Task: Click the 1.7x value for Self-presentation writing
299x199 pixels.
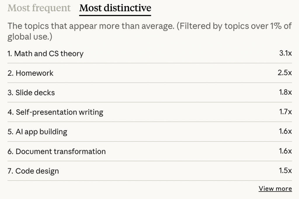Action: tap(286, 112)
